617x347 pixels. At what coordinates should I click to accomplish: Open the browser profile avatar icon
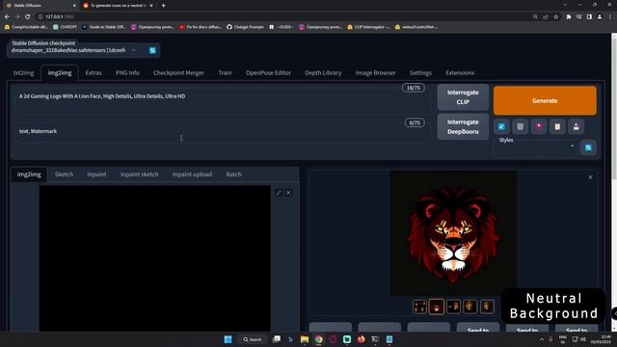coord(600,17)
